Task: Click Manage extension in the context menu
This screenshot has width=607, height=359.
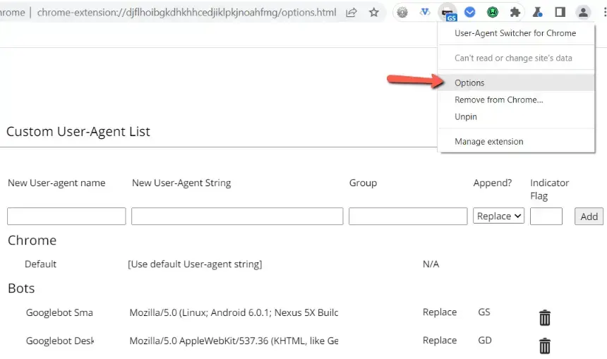Action: (x=488, y=142)
